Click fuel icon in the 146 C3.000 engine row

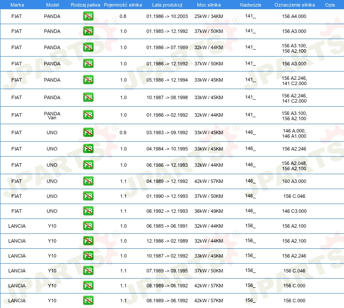[88, 211]
